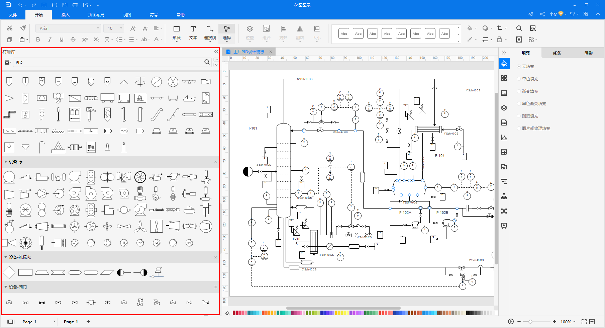605x328 pixels.
Task: Open the chart panel in right sidebar
Action: (x=504, y=137)
